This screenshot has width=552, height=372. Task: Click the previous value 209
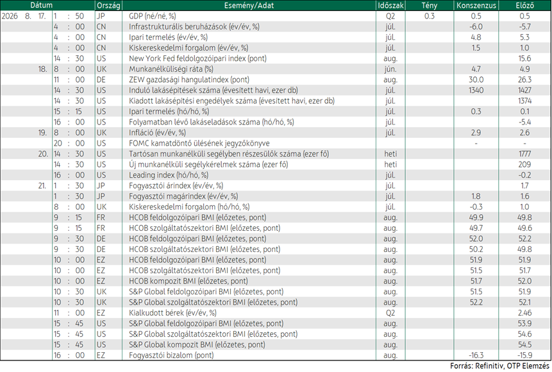524,164
